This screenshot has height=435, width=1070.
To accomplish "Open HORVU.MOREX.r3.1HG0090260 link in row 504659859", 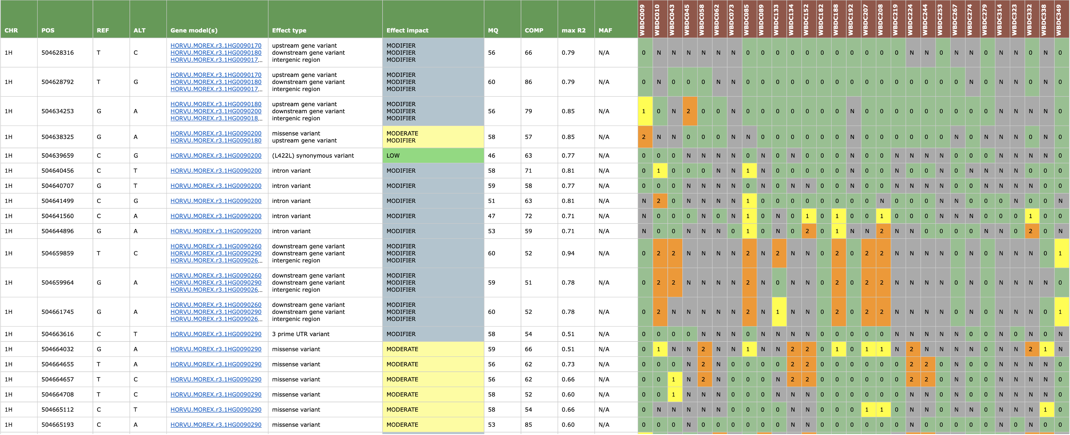I will (x=215, y=246).
